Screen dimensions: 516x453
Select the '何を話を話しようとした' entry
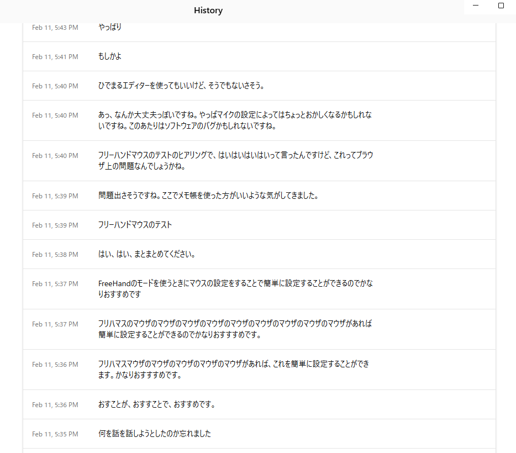pos(154,434)
